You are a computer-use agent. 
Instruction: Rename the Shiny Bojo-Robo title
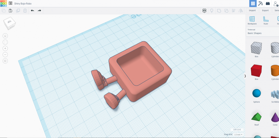point(23,4)
